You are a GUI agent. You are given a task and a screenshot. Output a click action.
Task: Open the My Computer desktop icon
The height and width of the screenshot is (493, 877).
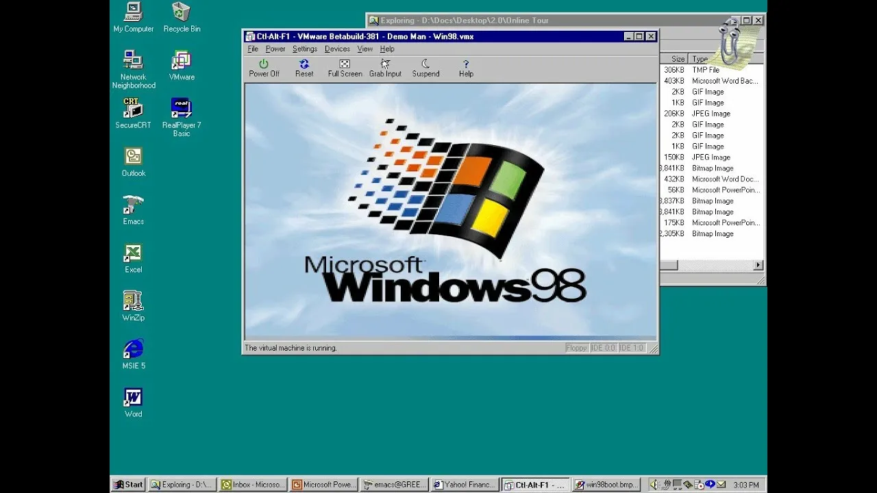[134, 18]
